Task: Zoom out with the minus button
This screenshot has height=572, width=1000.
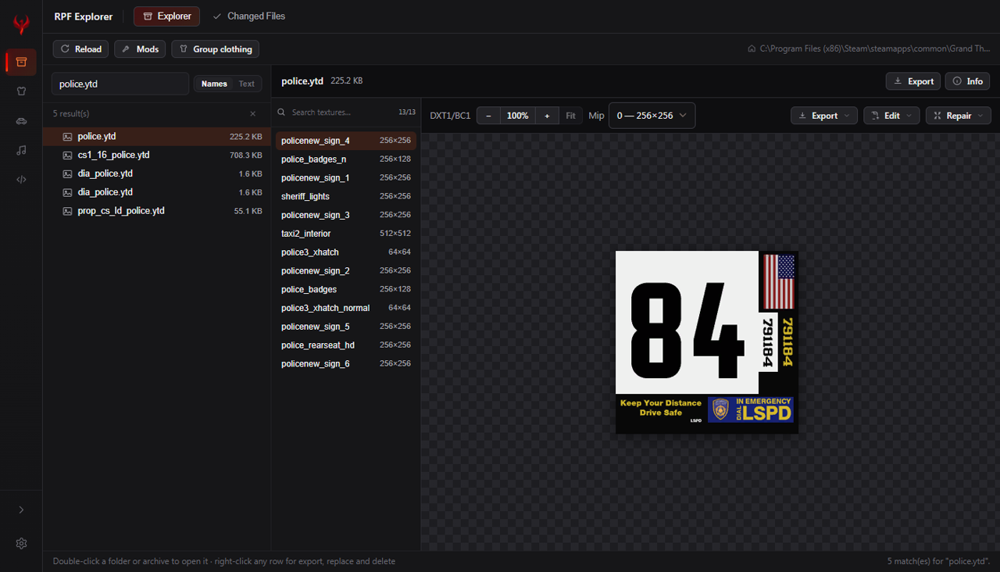Action: [x=489, y=116]
